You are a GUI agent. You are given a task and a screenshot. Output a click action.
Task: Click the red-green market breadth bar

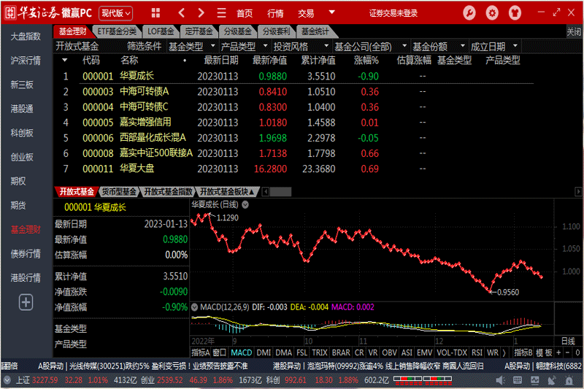(x=423, y=380)
